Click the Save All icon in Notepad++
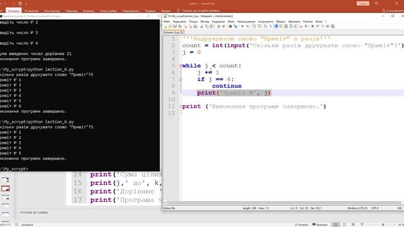Screen dimensions: 404x227 point(180,26)
